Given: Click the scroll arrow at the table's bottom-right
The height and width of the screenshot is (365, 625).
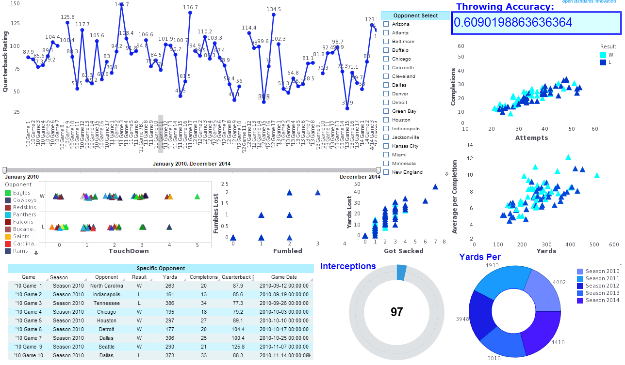Looking at the screenshot, I should (309, 355).
